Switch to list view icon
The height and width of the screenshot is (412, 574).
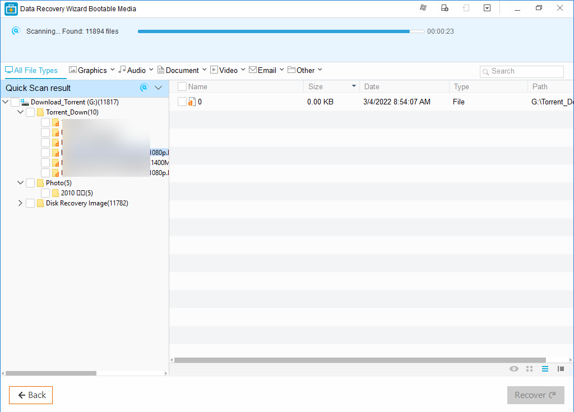pos(545,369)
